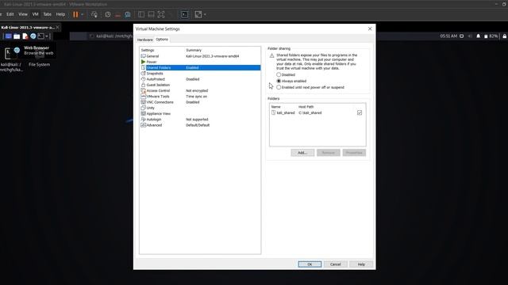This screenshot has height=285, width=508.
Task: Open the View menu in VMware Workstation
Action: tap(23, 14)
